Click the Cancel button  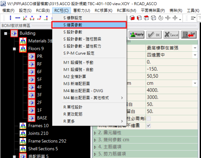(171, 35)
